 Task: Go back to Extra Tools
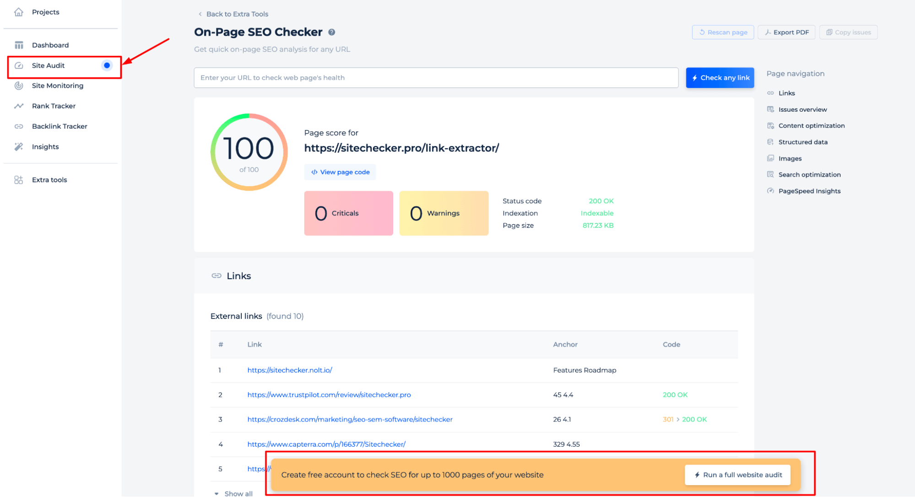(233, 14)
